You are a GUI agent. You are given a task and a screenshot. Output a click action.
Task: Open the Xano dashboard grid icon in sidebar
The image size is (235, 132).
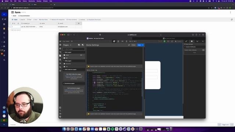pyautogui.click(x=4, y=24)
